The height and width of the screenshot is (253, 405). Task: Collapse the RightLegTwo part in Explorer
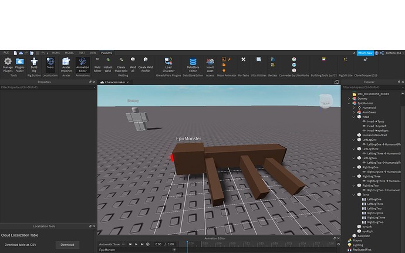click(354, 185)
